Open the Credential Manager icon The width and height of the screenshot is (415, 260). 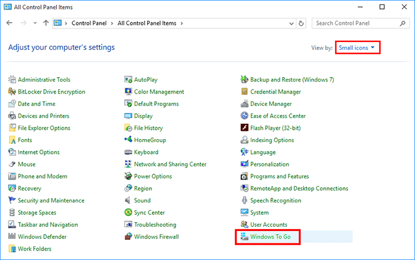pyautogui.click(x=244, y=92)
